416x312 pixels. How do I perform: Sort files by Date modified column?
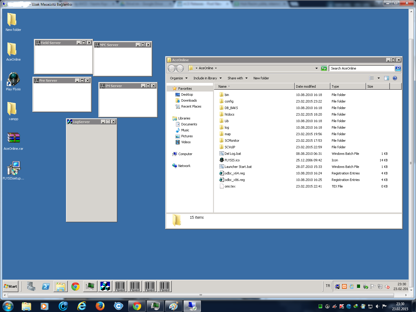(x=312, y=86)
